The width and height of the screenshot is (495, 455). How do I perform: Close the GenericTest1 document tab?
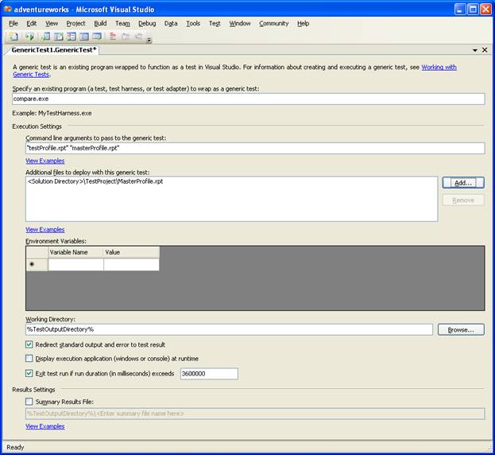coord(485,50)
